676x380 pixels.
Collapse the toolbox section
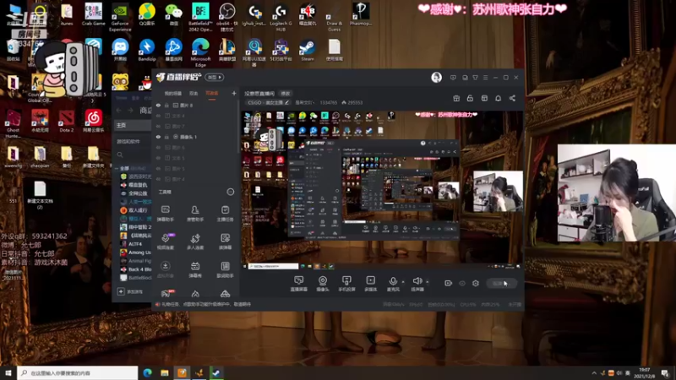[230, 192]
